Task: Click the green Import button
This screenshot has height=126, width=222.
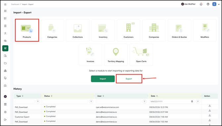Action: click(x=103, y=79)
